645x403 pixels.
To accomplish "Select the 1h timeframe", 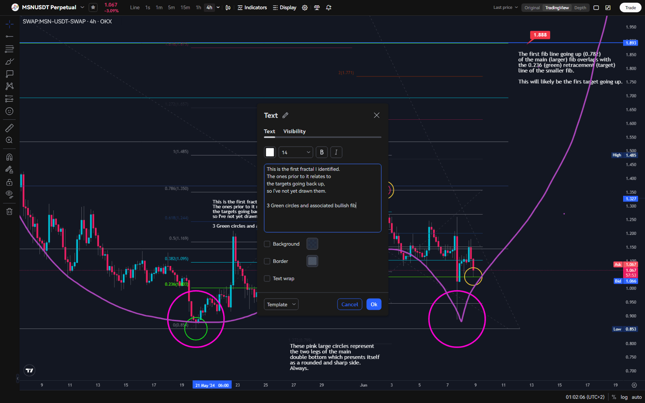I will [198, 8].
